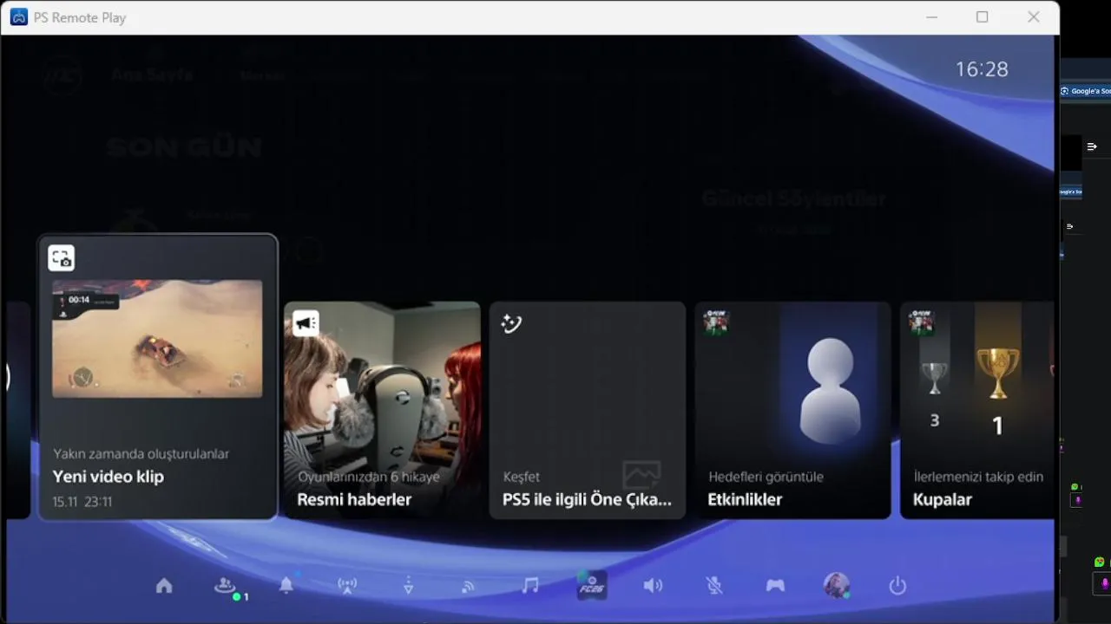
Task: Toggle microphone mute icon
Action: [714, 586]
